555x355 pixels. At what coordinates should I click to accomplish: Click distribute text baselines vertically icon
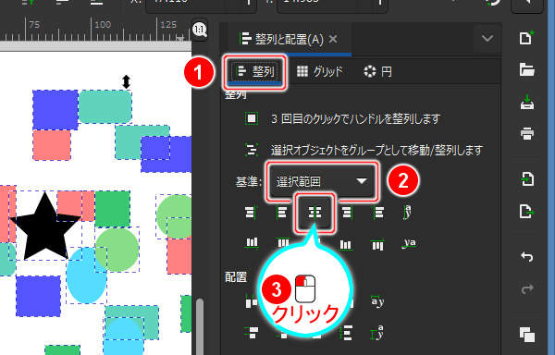coord(377,333)
